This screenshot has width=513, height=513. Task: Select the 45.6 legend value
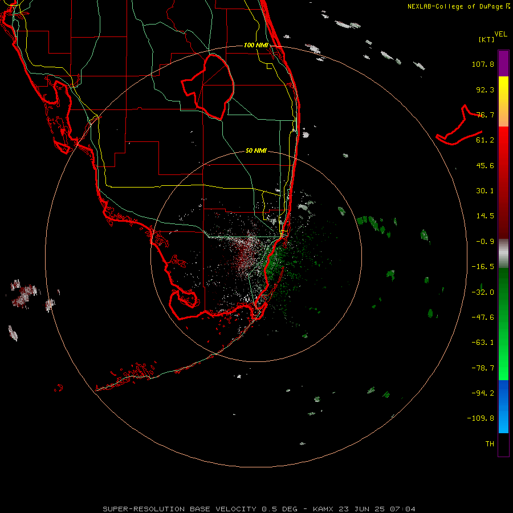point(485,165)
